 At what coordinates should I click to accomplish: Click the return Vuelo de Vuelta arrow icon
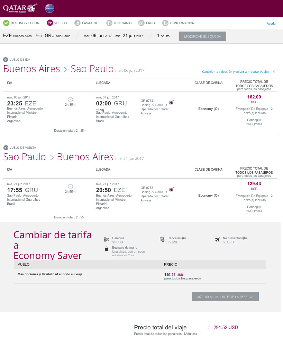pyautogui.click(x=6, y=148)
